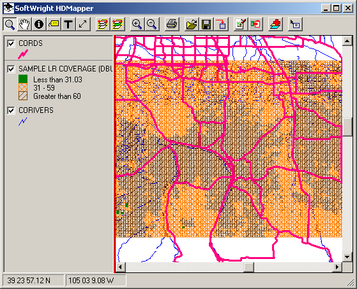Click the green Less than 31.03 swatch
Viewport: 357px width, 289px height.
pos(23,79)
